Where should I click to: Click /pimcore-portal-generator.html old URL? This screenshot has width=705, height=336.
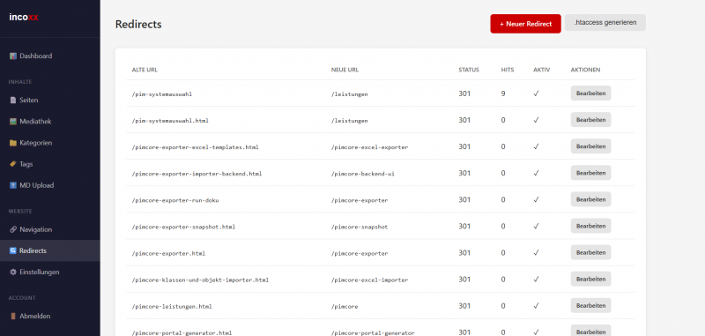tap(182, 332)
